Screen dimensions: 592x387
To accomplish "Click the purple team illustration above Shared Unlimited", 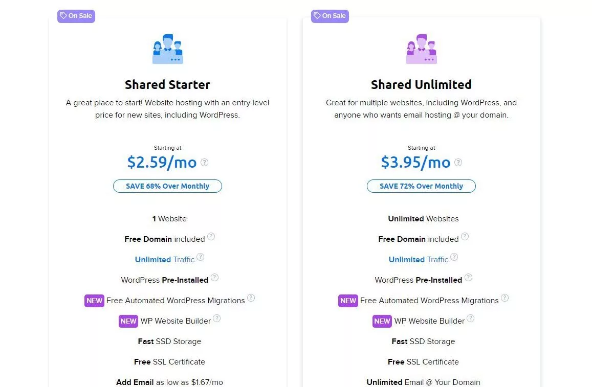I will pyautogui.click(x=421, y=49).
